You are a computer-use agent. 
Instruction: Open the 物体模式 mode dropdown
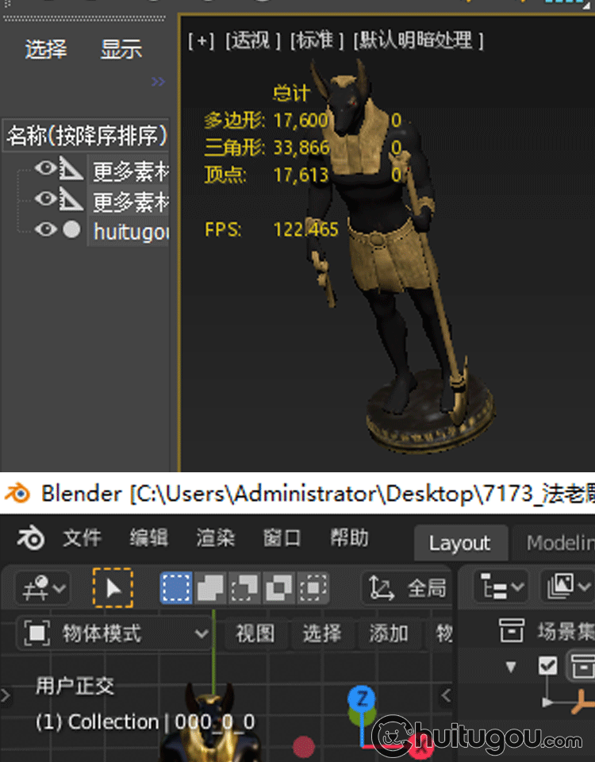(x=114, y=633)
